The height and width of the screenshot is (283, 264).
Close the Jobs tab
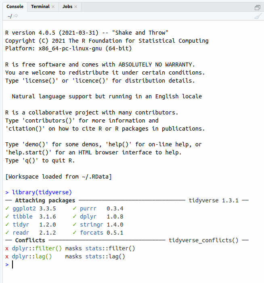tap(76, 7)
